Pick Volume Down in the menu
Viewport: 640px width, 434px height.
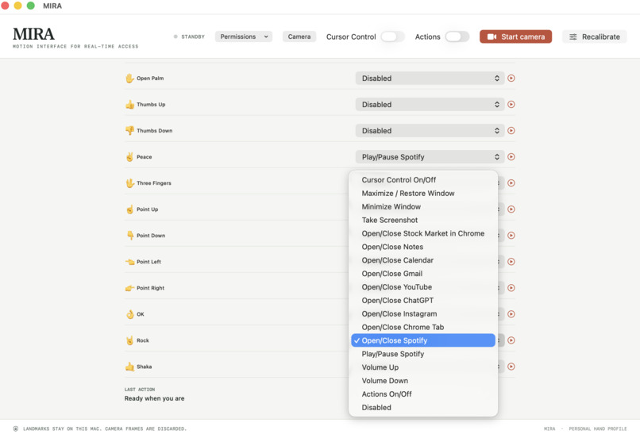[x=423, y=381]
